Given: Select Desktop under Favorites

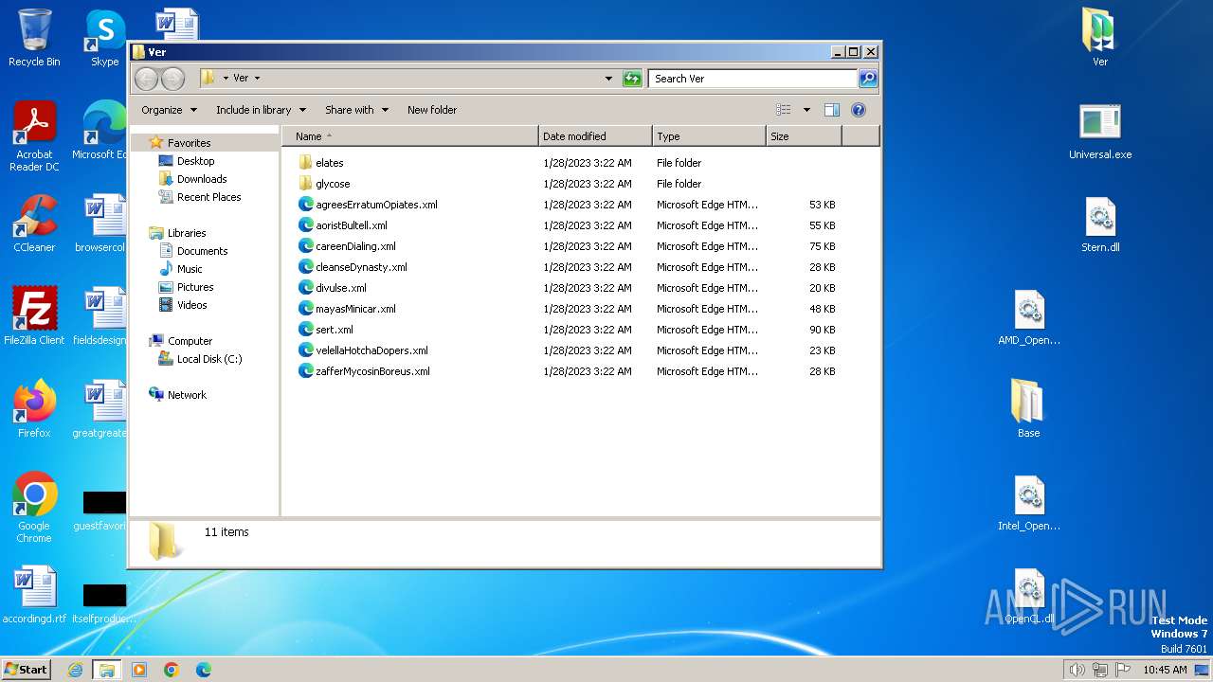Looking at the screenshot, I should pos(195,161).
